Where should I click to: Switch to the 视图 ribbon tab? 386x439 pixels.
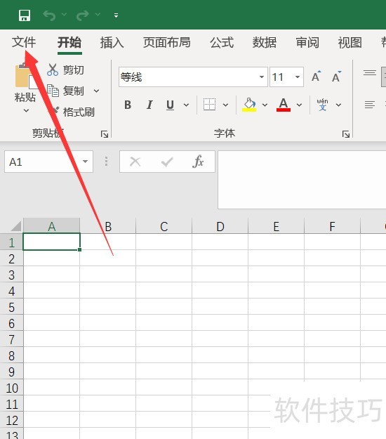[x=350, y=43]
